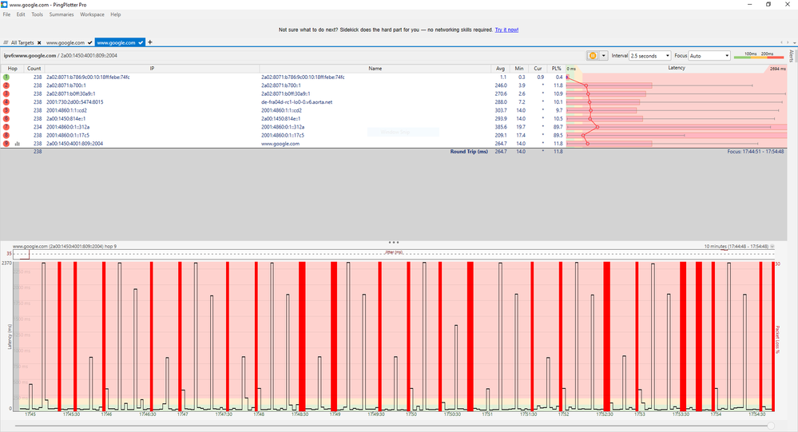798x432 pixels.
Task: Sort by the IP column header
Action: pos(152,68)
